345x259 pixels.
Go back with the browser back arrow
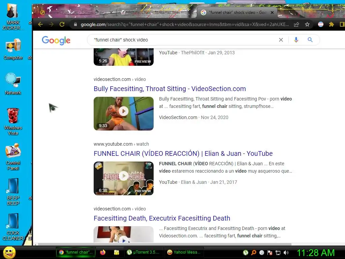40,24
